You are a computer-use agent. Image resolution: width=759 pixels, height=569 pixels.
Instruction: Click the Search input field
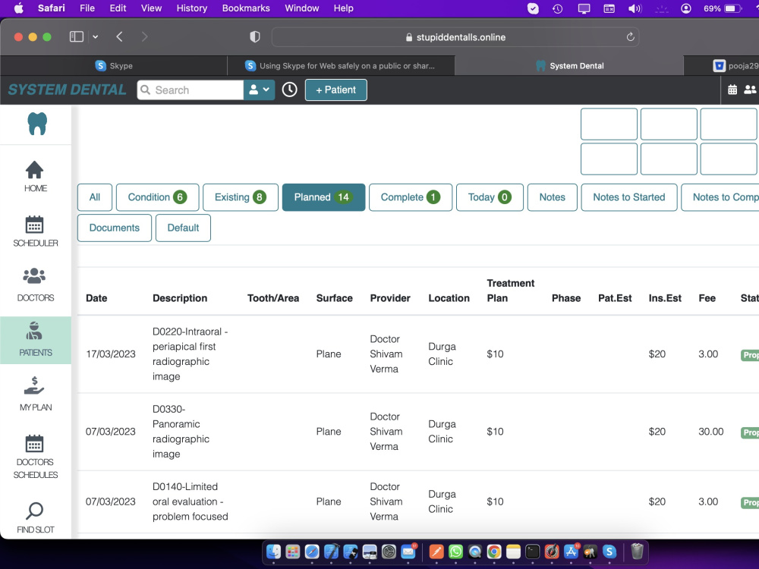(191, 90)
